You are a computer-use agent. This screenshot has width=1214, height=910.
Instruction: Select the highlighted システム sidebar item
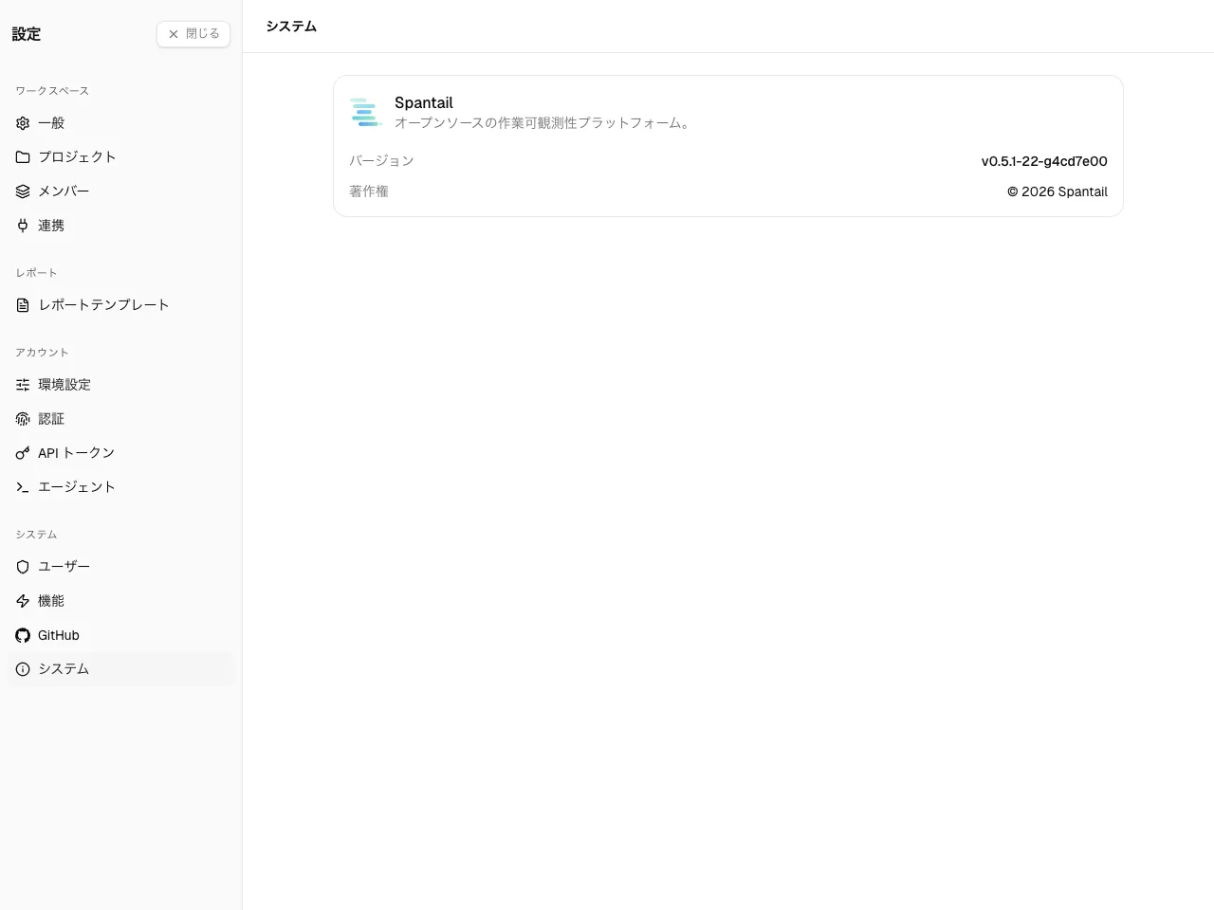pos(120,669)
